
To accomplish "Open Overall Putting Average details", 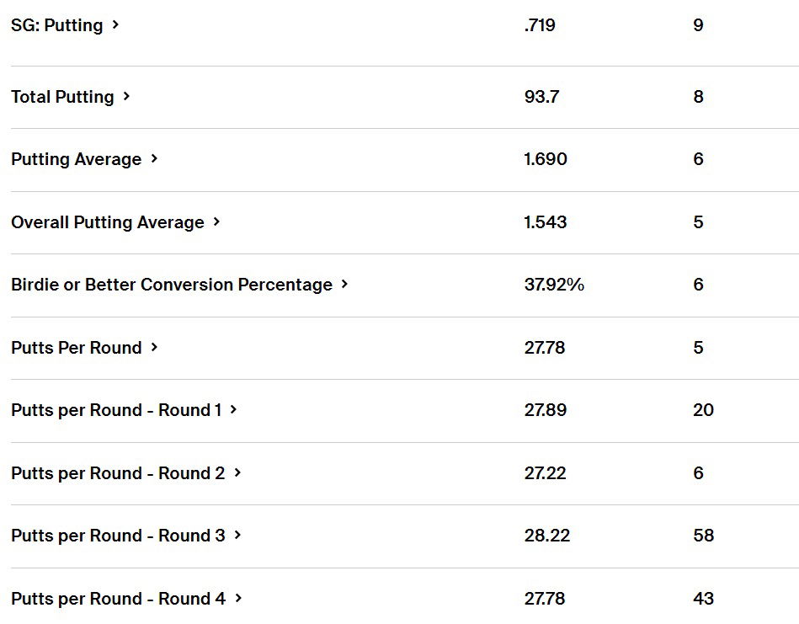I will click(x=107, y=222).
